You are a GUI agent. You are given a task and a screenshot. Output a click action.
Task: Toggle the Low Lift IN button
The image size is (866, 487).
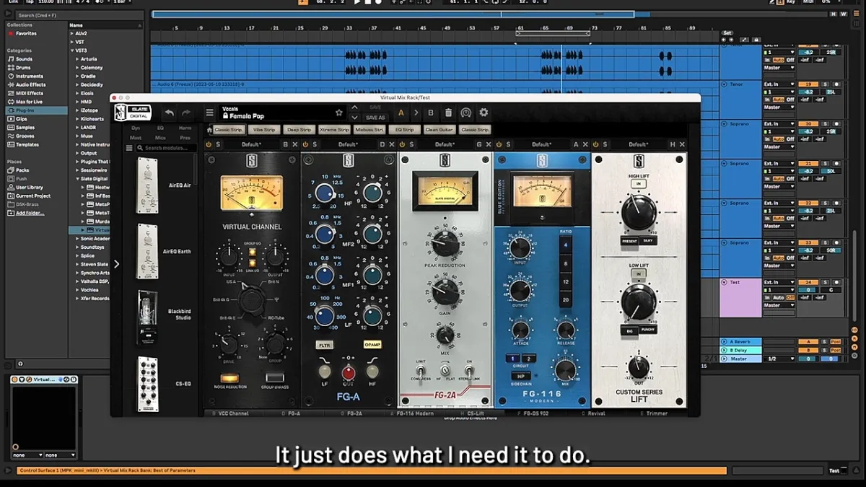point(639,273)
